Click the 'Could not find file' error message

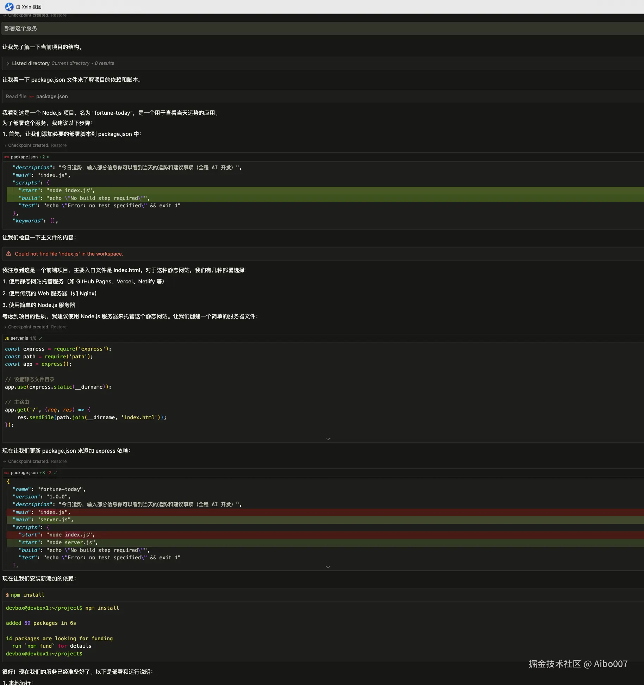(x=69, y=254)
